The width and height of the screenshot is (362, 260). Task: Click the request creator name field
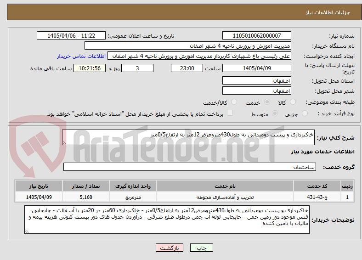[x=199, y=56]
